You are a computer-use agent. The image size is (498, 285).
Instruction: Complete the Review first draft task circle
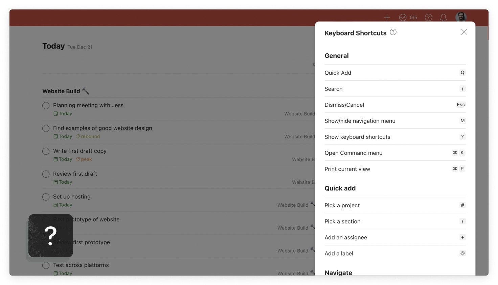[46, 174]
